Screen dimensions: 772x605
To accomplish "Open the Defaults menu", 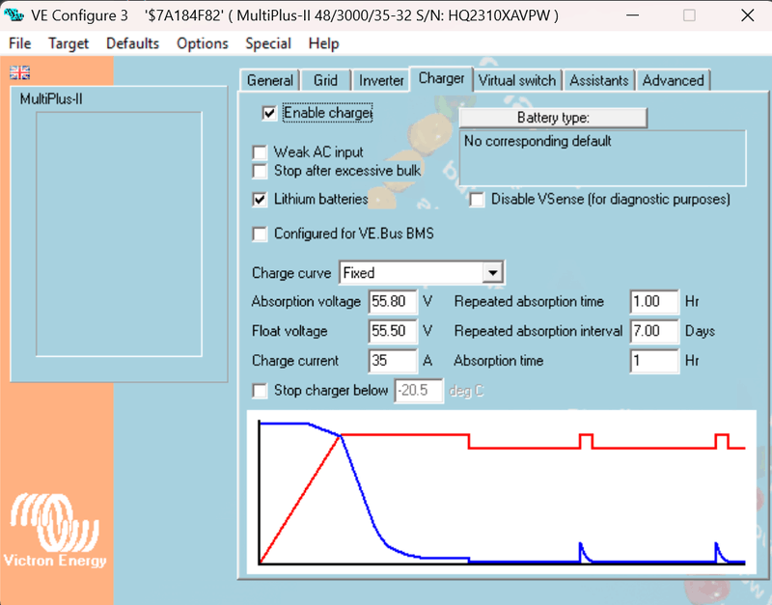I will point(132,43).
